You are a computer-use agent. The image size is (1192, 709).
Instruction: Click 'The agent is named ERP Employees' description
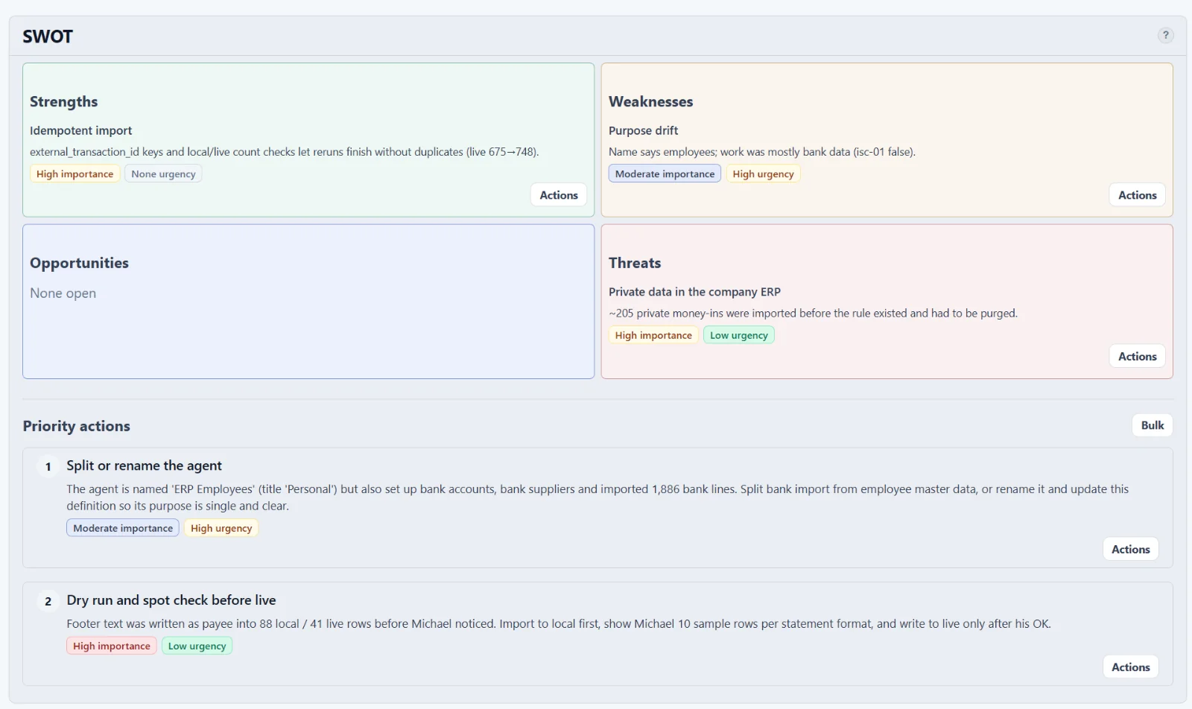point(597,497)
